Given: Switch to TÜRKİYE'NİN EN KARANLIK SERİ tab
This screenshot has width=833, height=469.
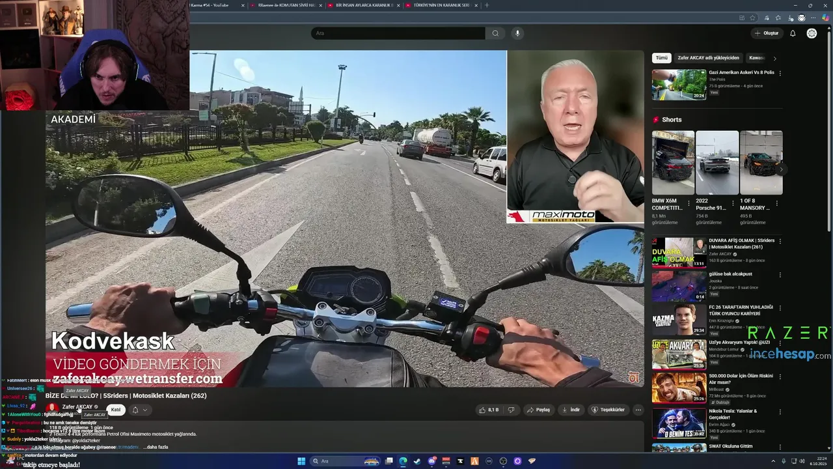Looking at the screenshot, I should point(441,5).
